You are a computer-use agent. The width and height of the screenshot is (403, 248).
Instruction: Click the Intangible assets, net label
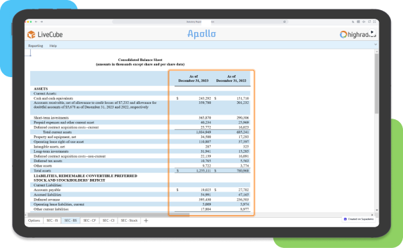[49, 147]
